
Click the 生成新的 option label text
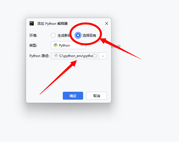point(64,36)
